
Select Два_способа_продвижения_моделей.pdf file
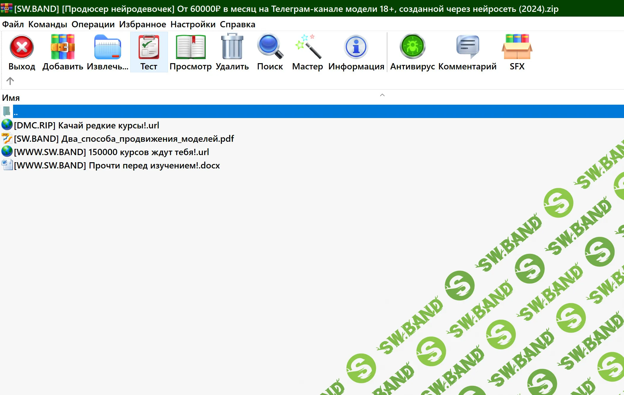[x=124, y=139]
